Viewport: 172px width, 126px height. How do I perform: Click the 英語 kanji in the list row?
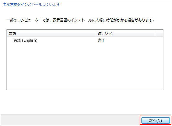click(17, 40)
